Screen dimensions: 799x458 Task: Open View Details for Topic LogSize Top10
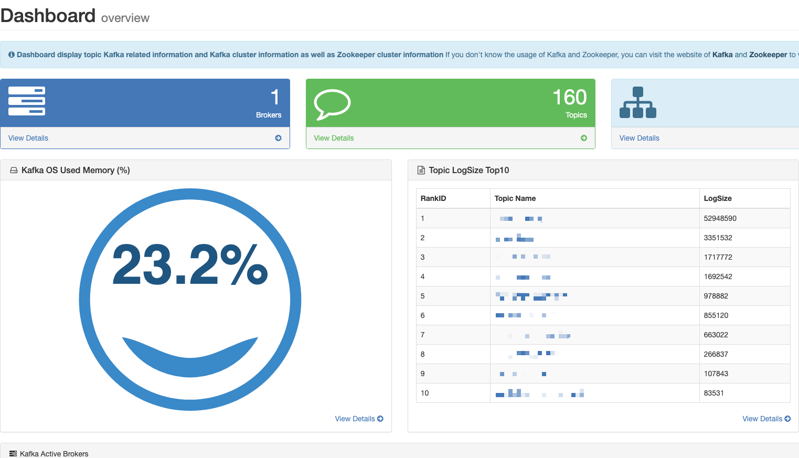[x=762, y=419]
